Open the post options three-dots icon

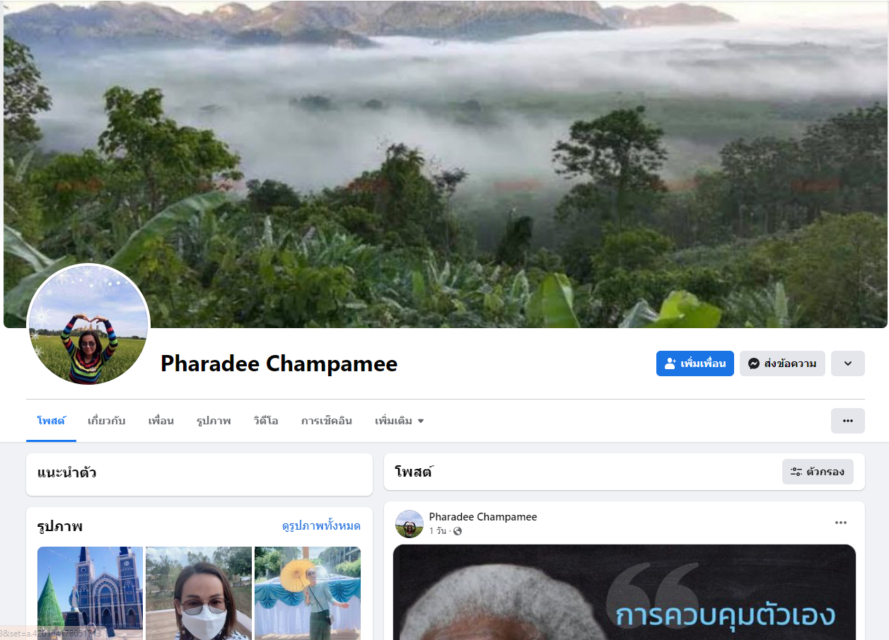841,523
